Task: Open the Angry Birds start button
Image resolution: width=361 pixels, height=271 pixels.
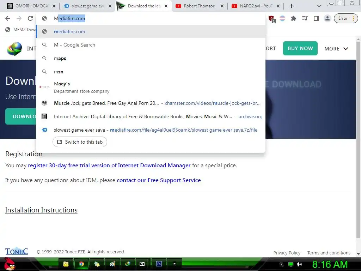Action: point(10,264)
